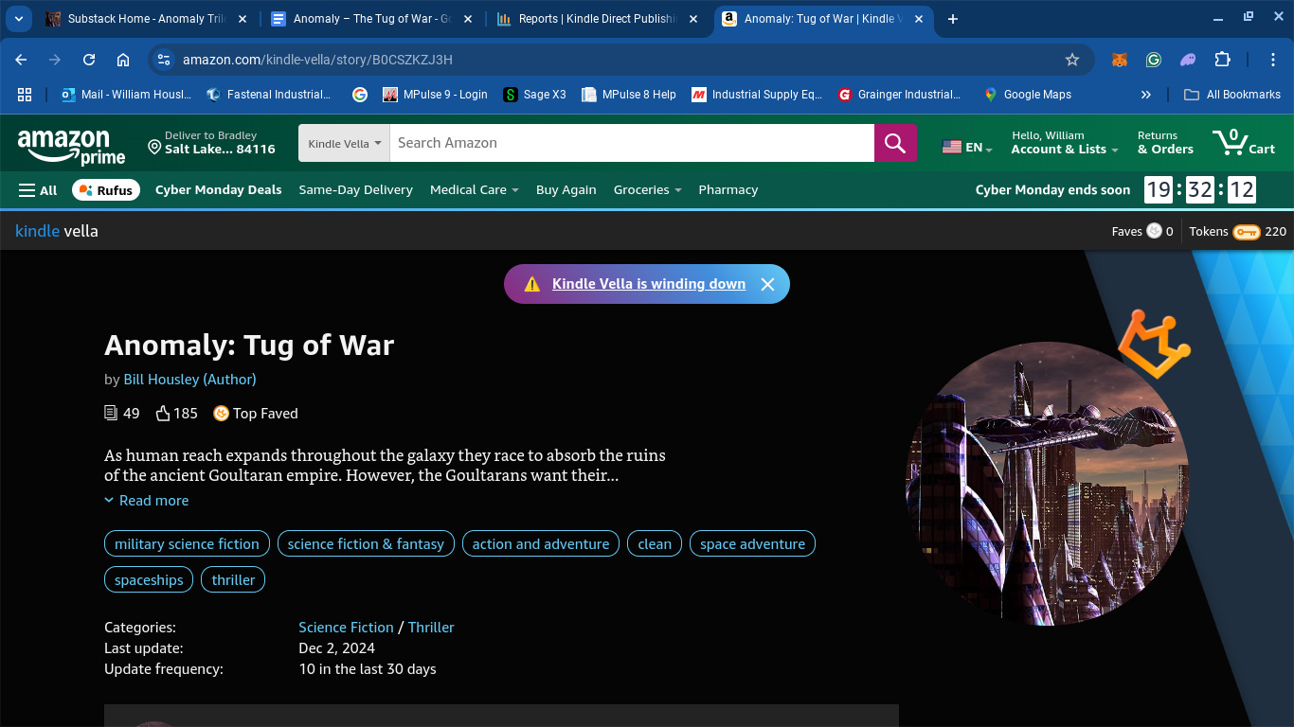This screenshot has width=1294, height=727.
Task: Open the tab search dropdown arrow
Action: (19, 19)
